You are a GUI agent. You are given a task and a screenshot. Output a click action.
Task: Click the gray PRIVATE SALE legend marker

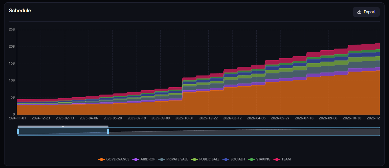pos(161,159)
